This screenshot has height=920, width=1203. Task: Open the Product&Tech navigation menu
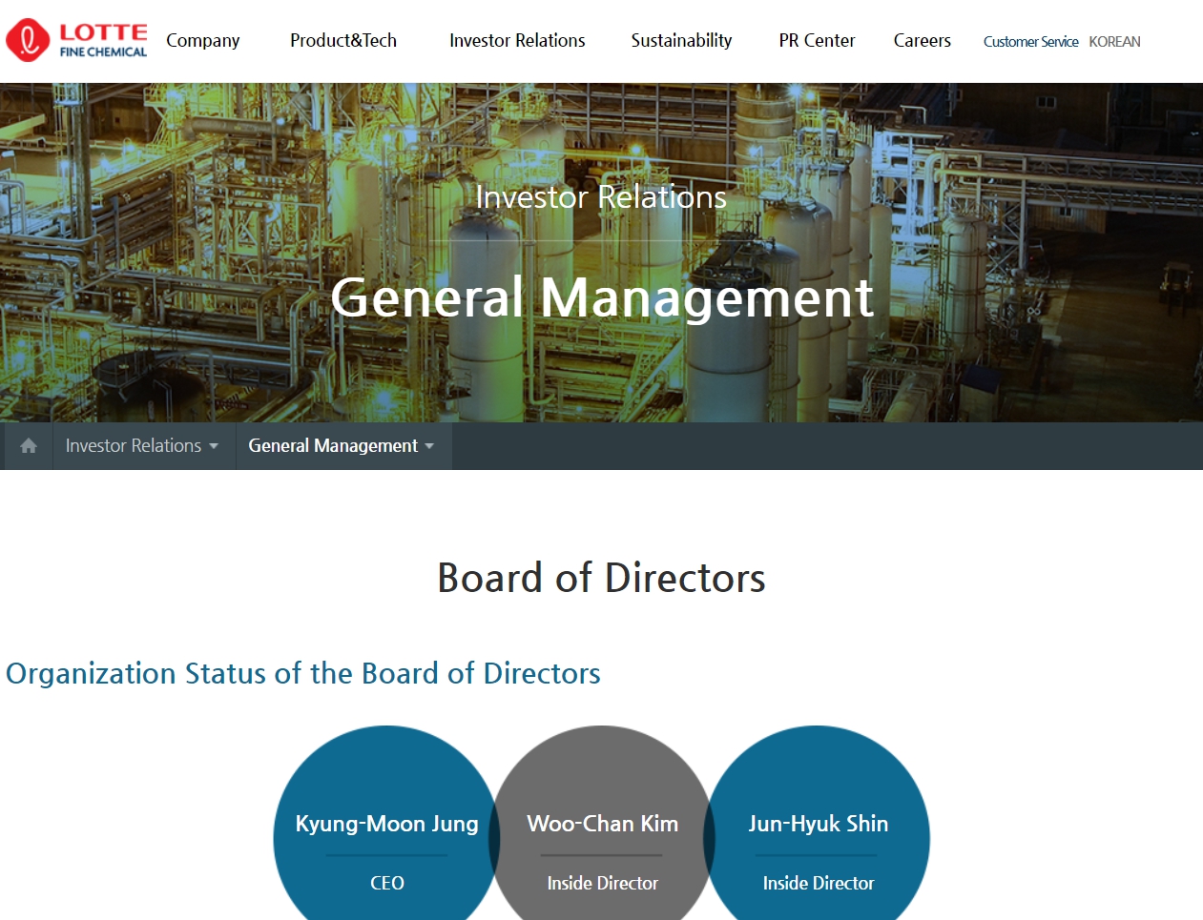tap(342, 41)
